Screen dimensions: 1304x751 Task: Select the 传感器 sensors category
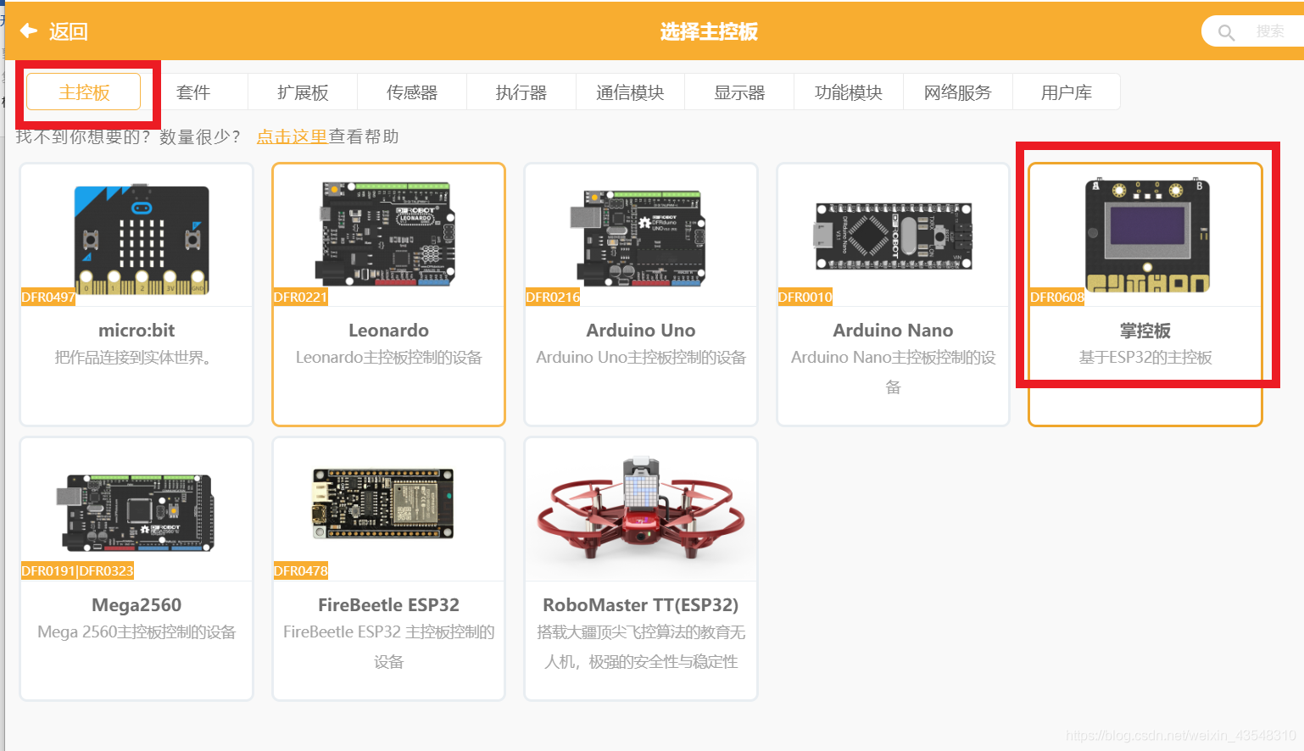(411, 92)
